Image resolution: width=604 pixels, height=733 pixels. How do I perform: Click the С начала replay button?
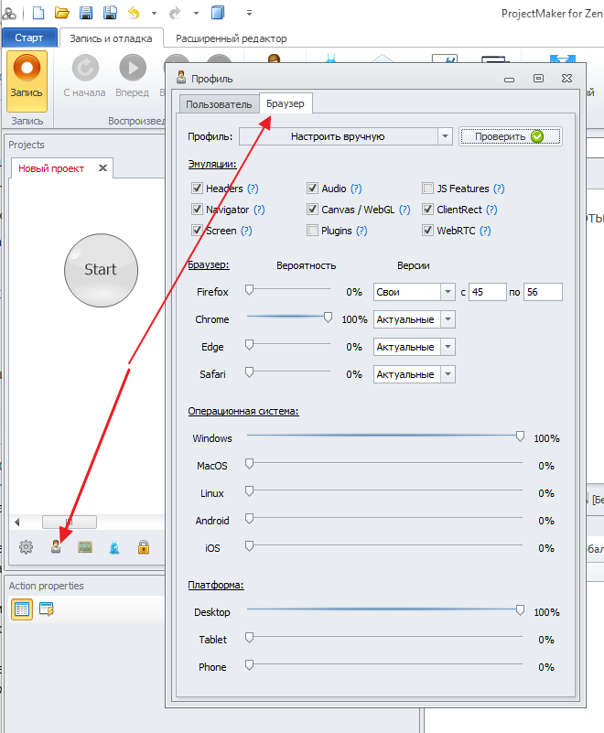pyautogui.click(x=84, y=76)
